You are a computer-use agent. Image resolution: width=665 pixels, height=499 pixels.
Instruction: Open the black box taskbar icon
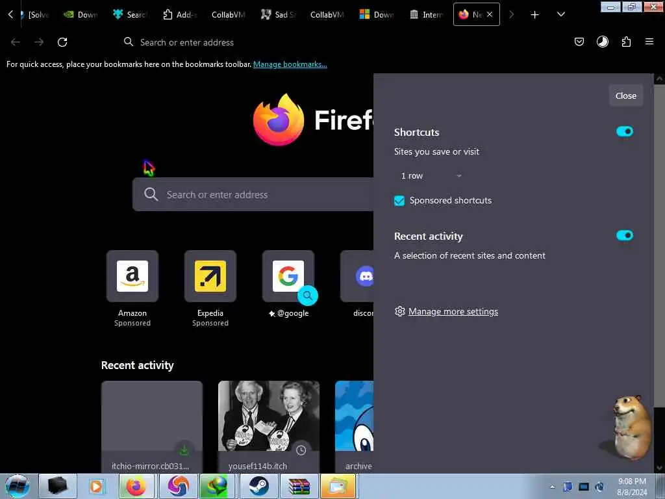click(x=57, y=486)
